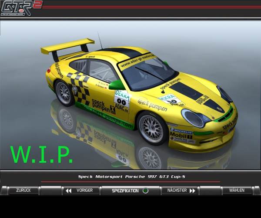The height and width of the screenshot is (218, 261).
Task: Click the double right arrow icon
Action: 192,191
